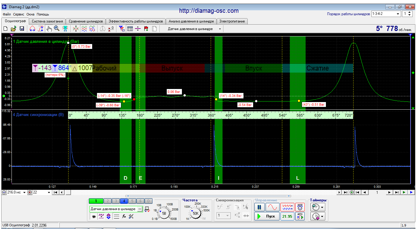The width and height of the screenshot is (419, 229).
Task: Click the horizontal time scrollbar thumb
Action: [69, 192]
